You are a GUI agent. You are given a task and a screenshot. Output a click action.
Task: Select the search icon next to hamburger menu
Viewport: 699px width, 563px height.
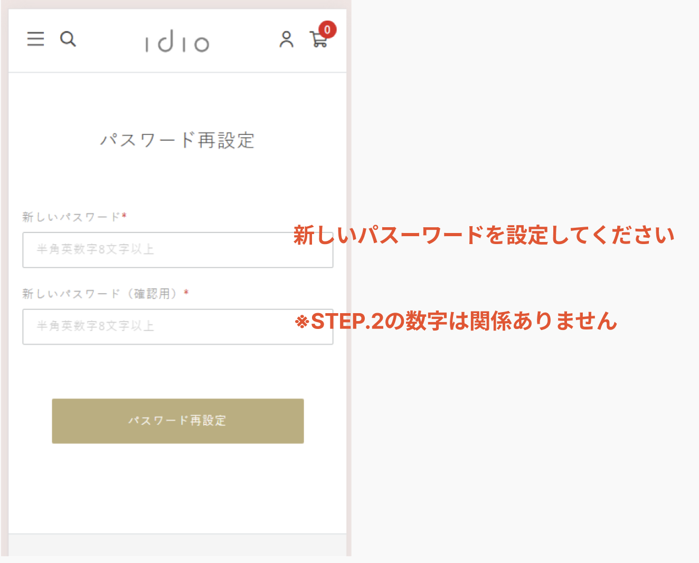(68, 40)
